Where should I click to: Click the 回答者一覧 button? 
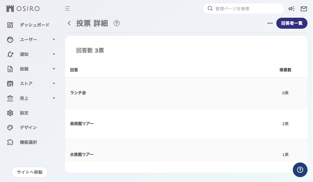tap(292, 23)
